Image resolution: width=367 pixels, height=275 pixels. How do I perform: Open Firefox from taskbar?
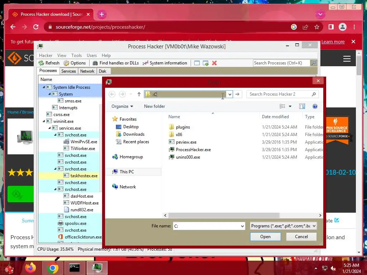click(x=30, y=268)
